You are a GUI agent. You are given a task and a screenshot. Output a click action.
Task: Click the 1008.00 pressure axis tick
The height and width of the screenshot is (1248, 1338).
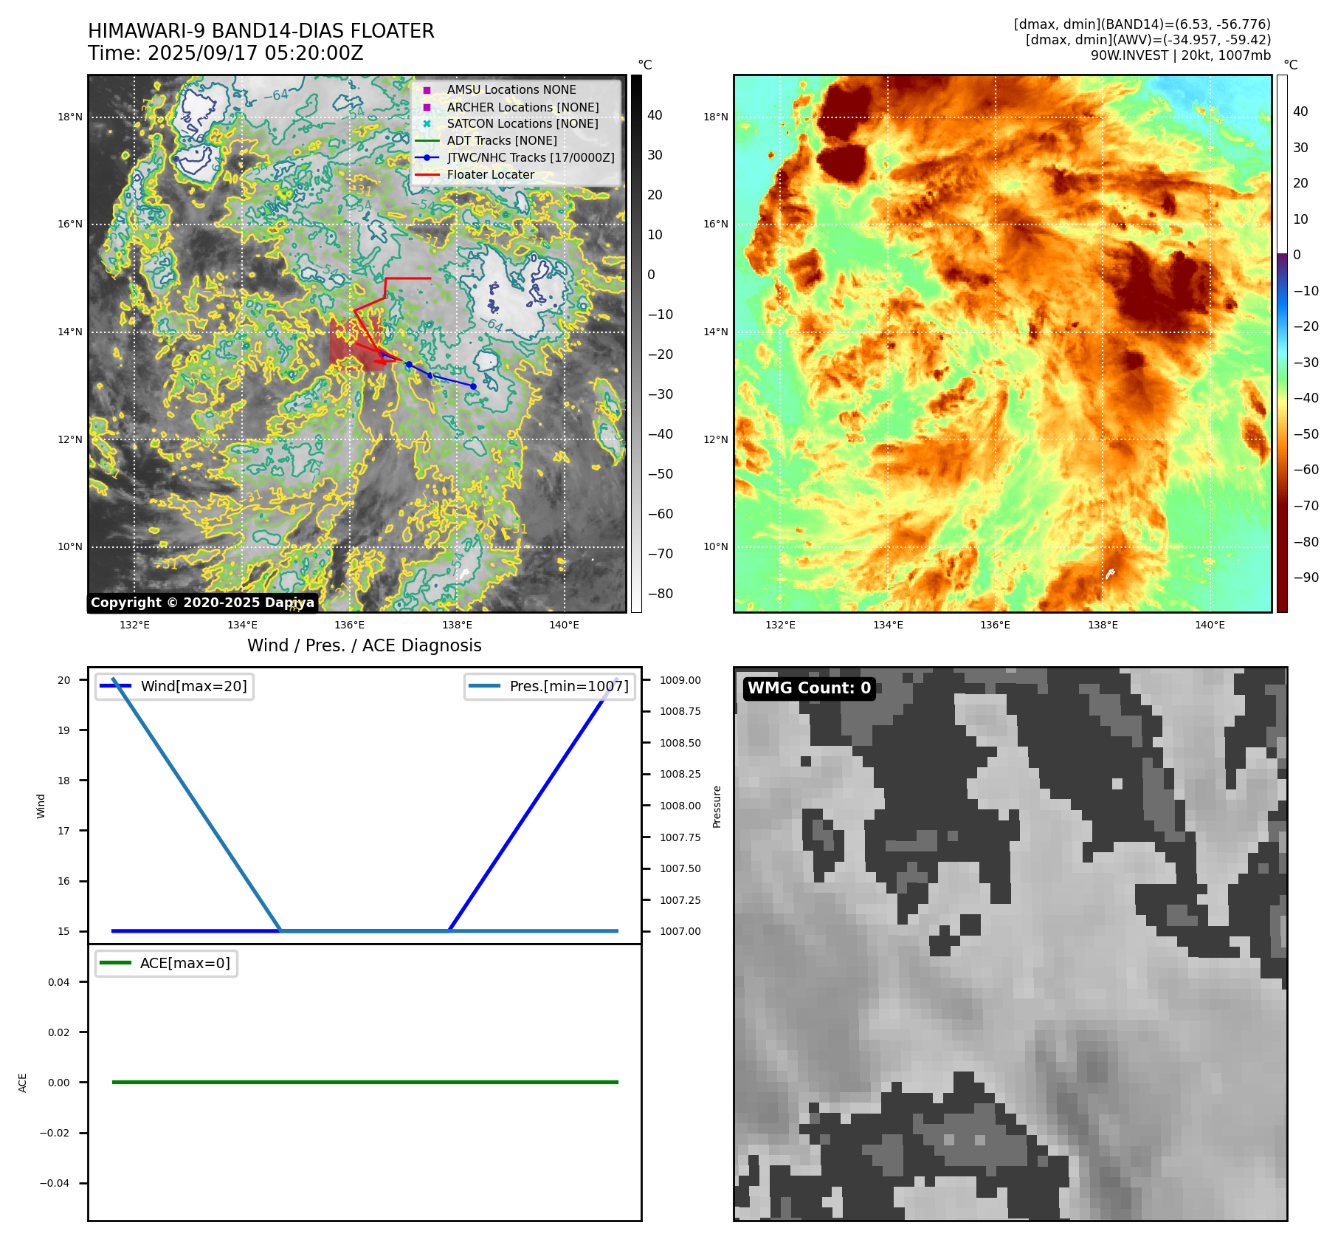[x=680, y=806]
